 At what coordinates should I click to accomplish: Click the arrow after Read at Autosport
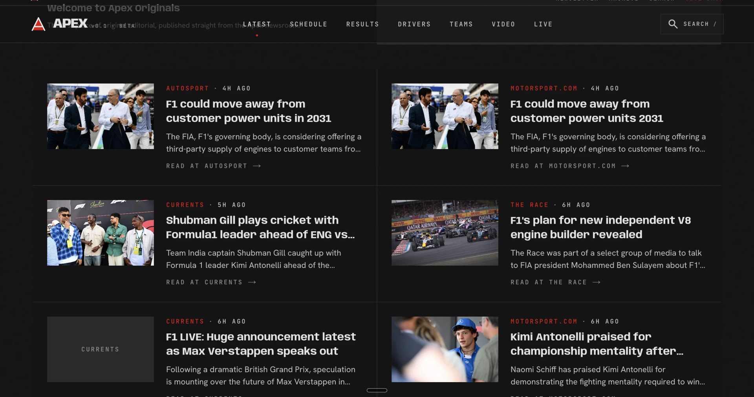257,166
